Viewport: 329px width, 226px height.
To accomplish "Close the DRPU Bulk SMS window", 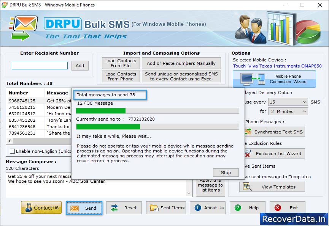I will (x=320, y=5).
